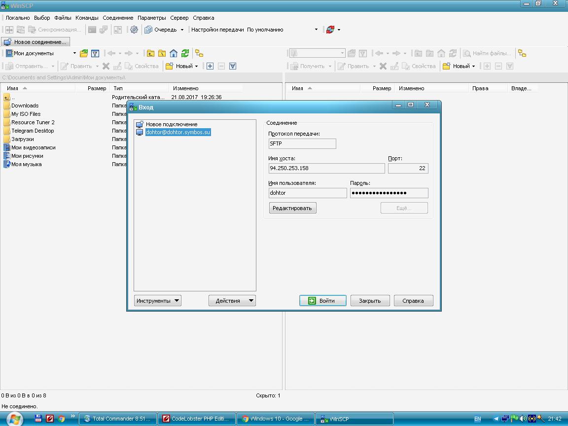Open the Инструменты dropdown in login dialog
Image resolution: width=568 pixels, height=426 pixels.
[157, 301]
